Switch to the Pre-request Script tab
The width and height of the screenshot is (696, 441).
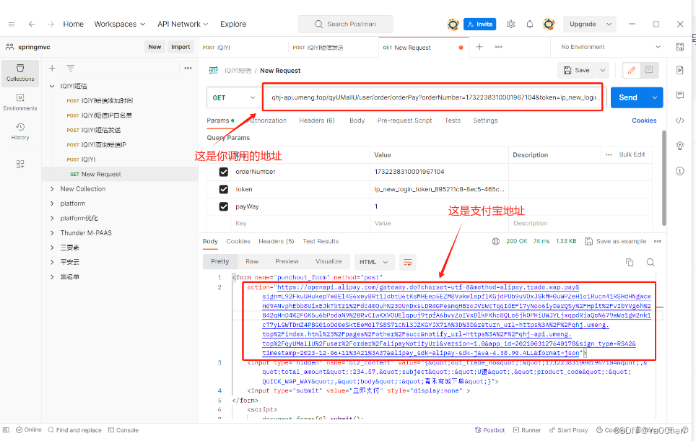click(404, 121)
